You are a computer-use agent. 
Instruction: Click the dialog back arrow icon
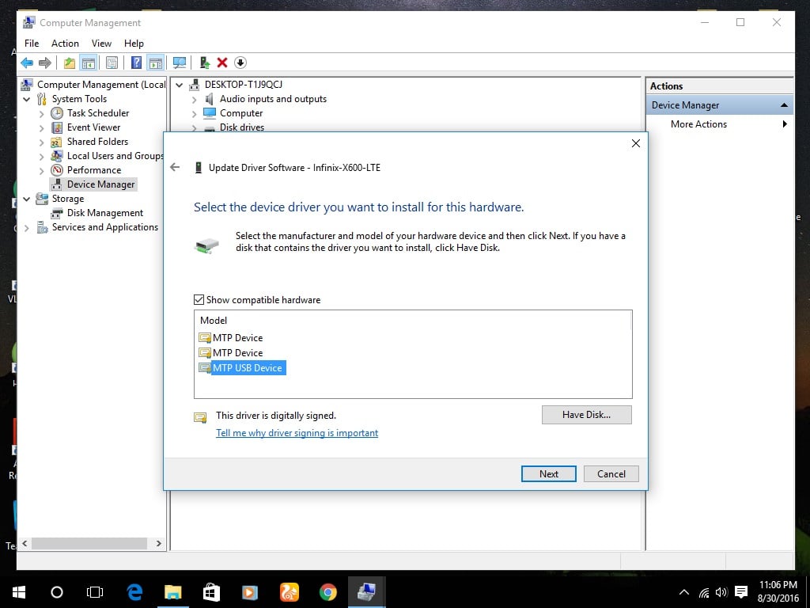pyautogui.click(x=175, y=167)
